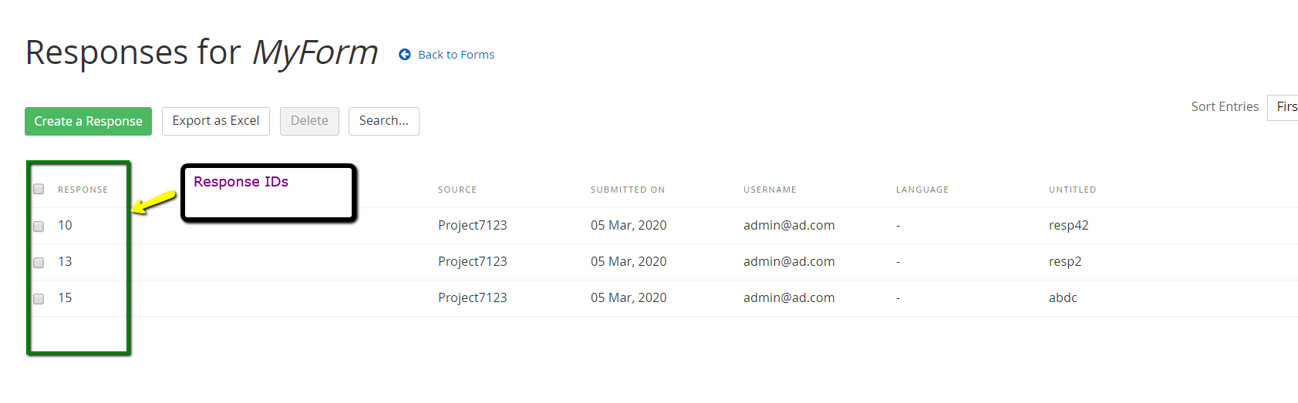This screenshot has width=1298, height=403.
Task: Click 05 Mar, 2020 in response 13 row
Action: 629,261
